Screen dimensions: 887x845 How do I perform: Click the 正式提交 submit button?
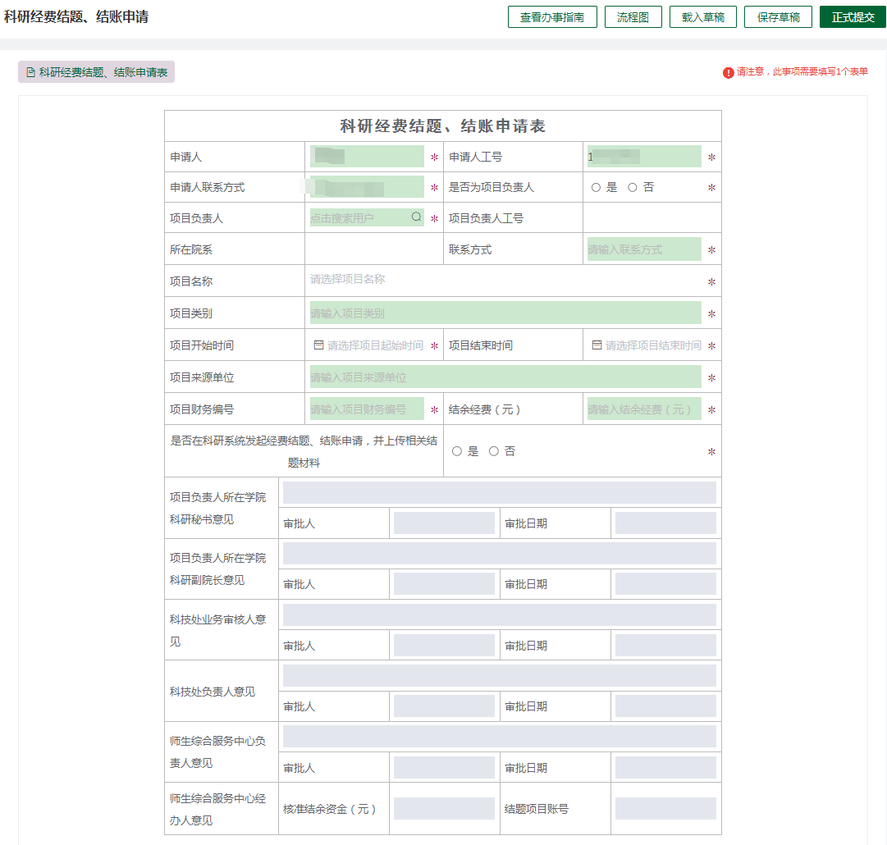(853, 17)
